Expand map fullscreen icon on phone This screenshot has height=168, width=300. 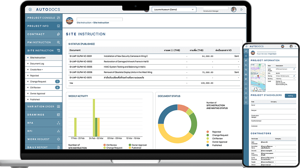click(x=263, y=66)
